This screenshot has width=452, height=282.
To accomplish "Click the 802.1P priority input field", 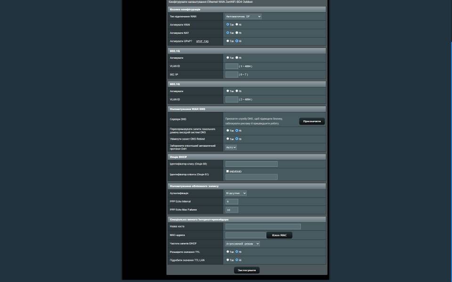I will [x=232, y=75].
